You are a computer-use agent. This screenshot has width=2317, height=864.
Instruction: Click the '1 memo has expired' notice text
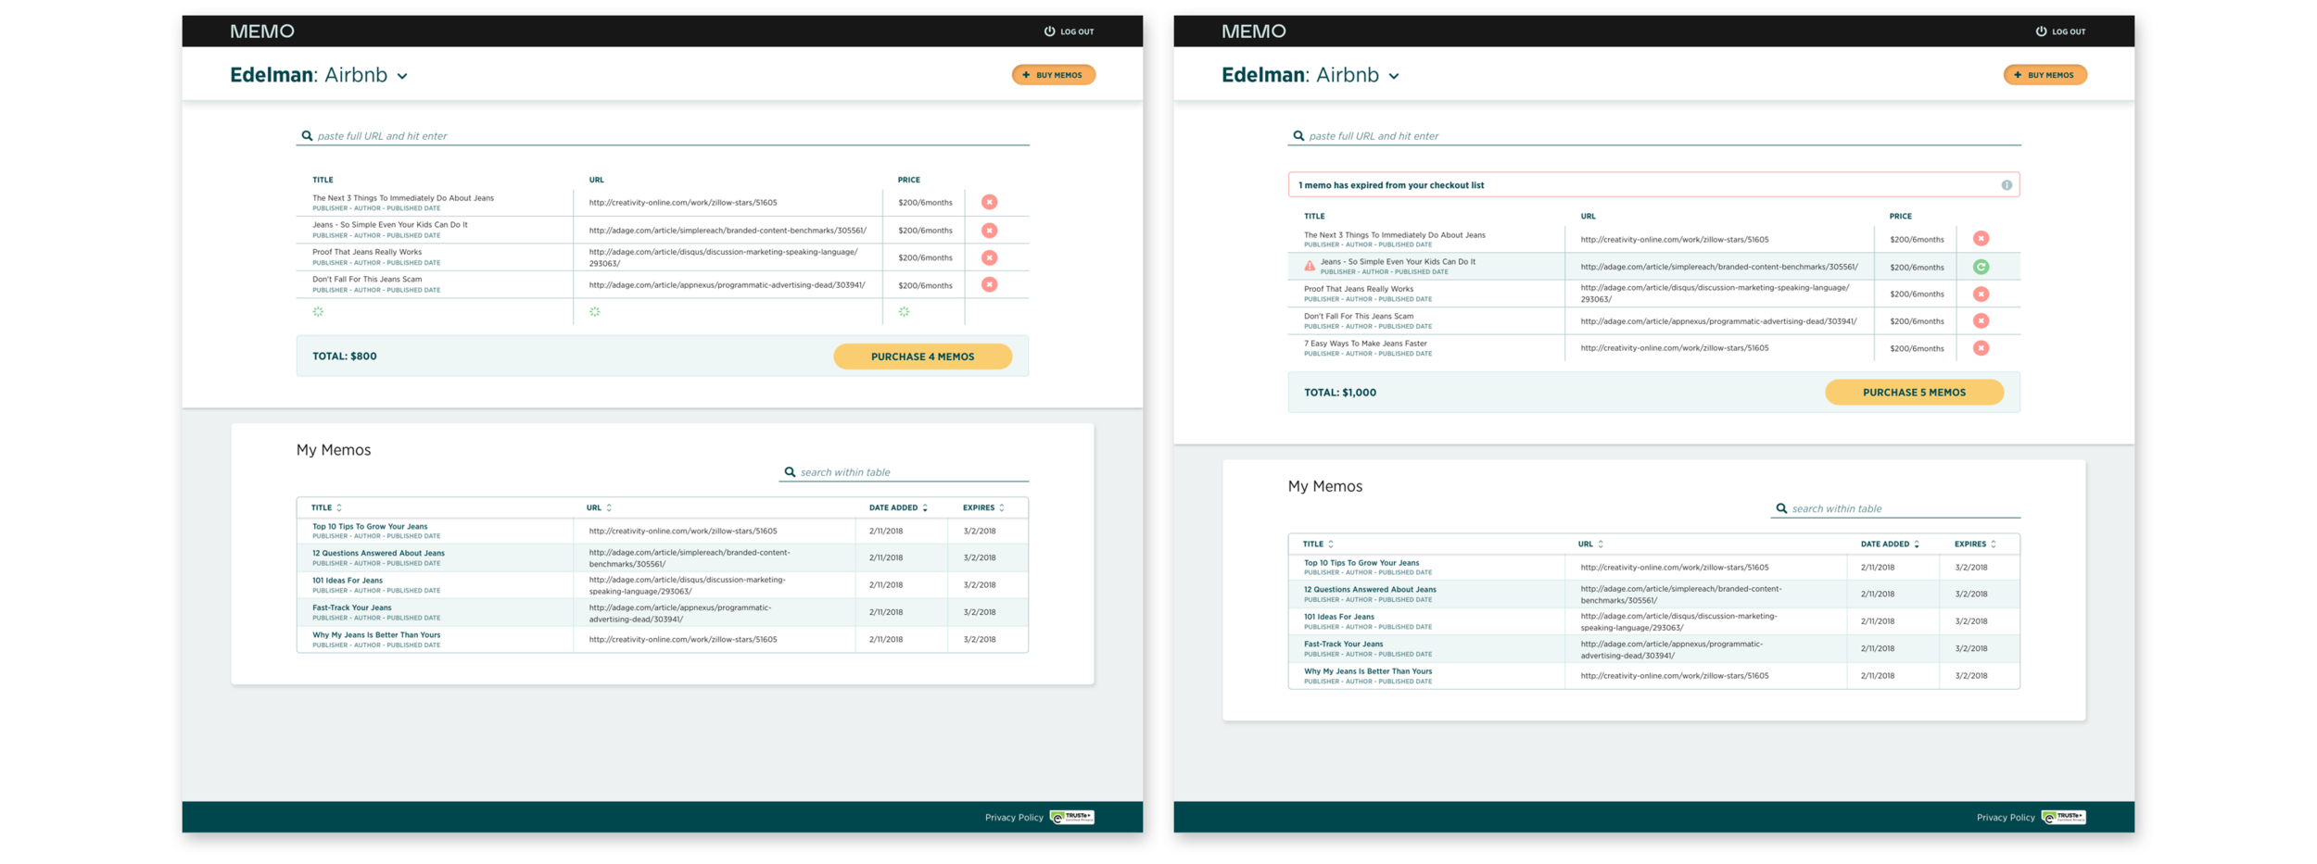1391,185
